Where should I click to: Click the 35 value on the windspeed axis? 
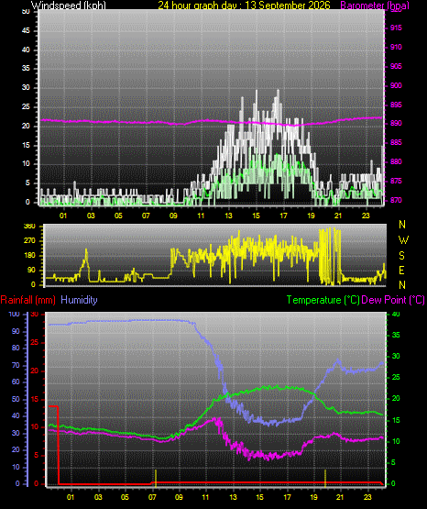26,68
